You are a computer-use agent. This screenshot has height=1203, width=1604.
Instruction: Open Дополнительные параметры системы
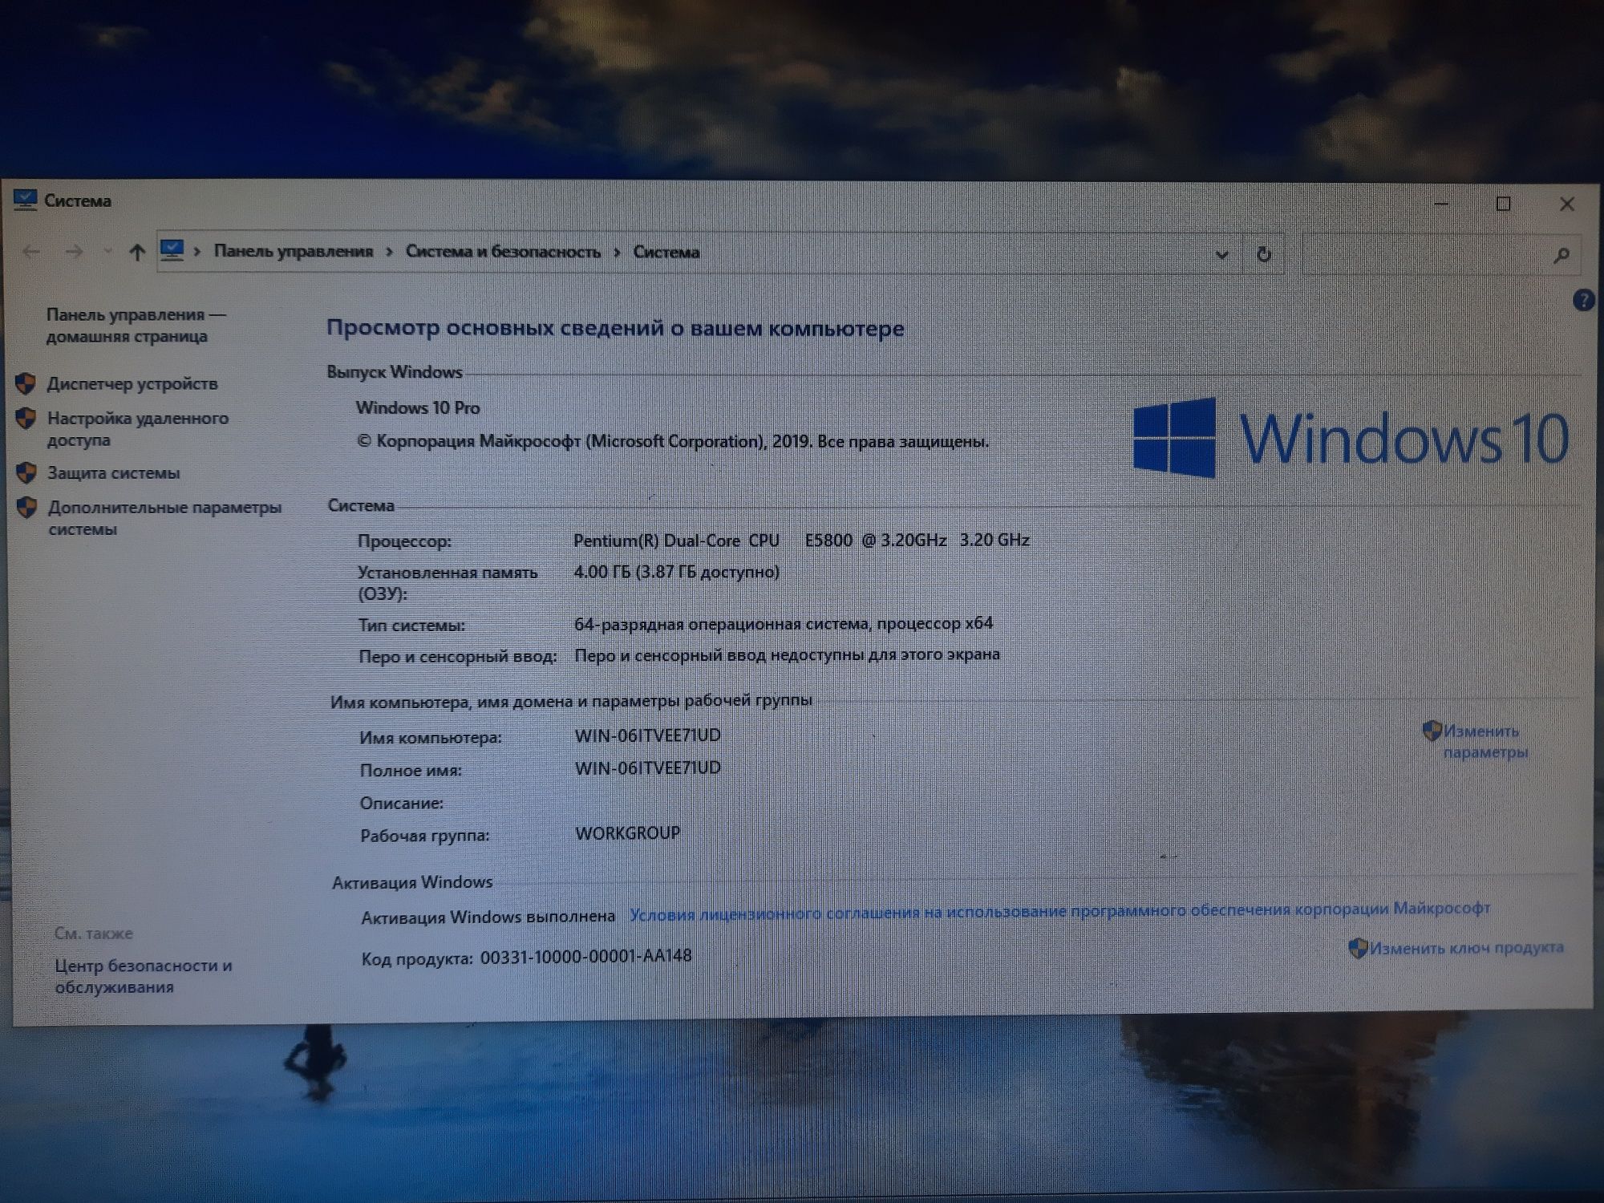(x=164, y=518)
